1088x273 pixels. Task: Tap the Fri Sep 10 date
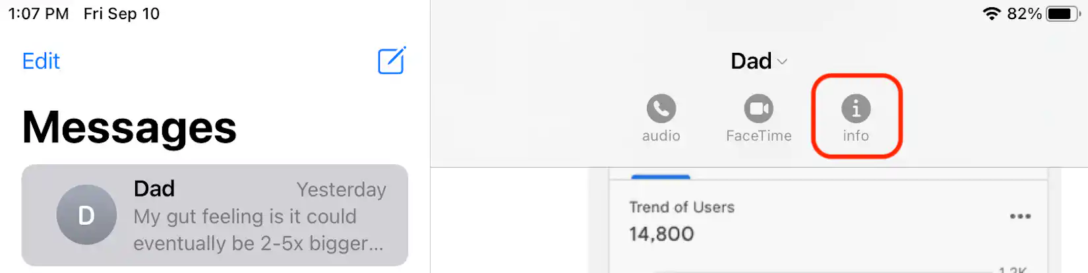tap(121, 14)
